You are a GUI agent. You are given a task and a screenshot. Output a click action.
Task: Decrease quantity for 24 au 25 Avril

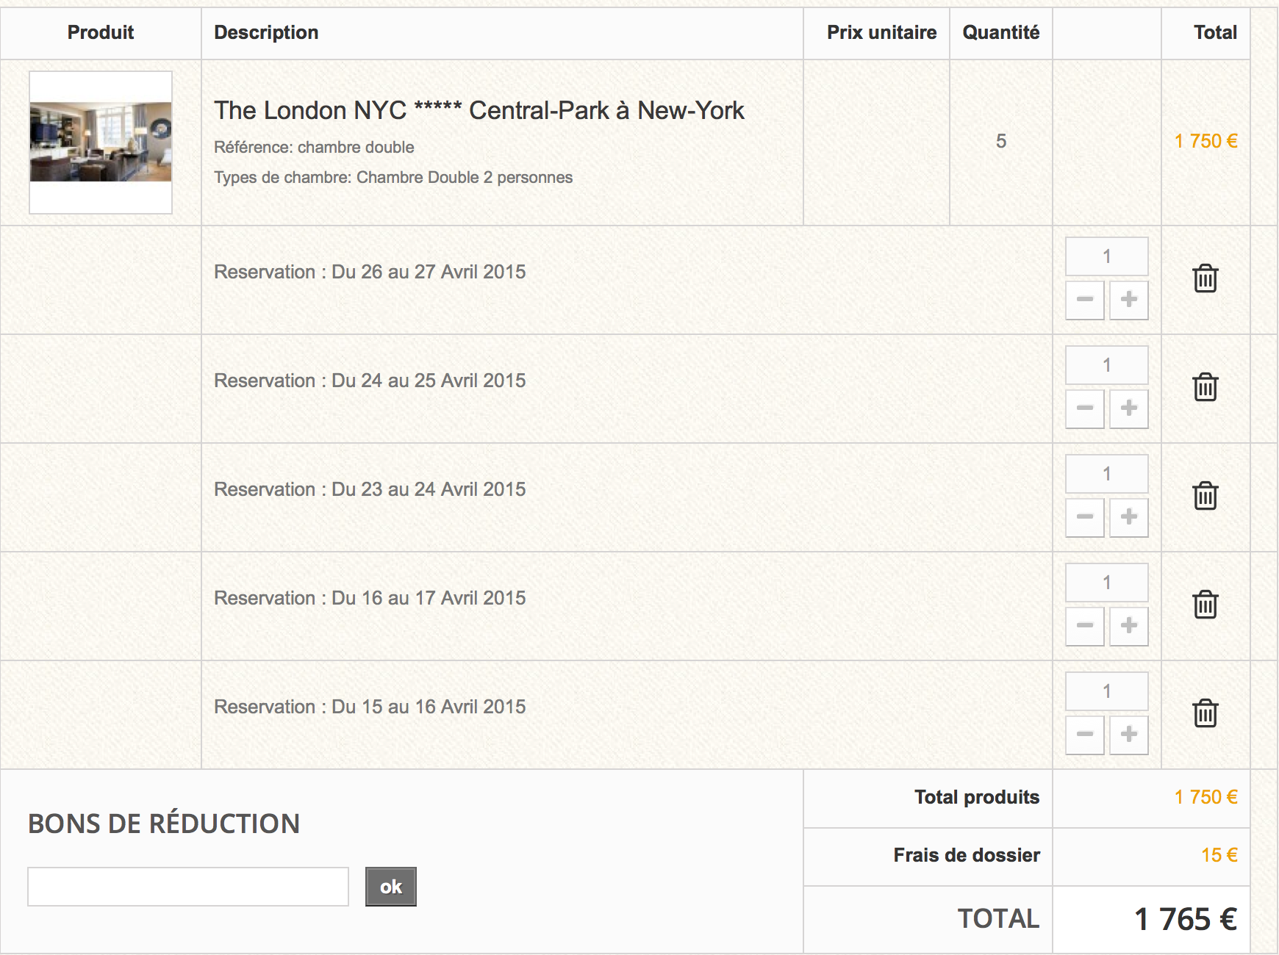click(1085, 408)
